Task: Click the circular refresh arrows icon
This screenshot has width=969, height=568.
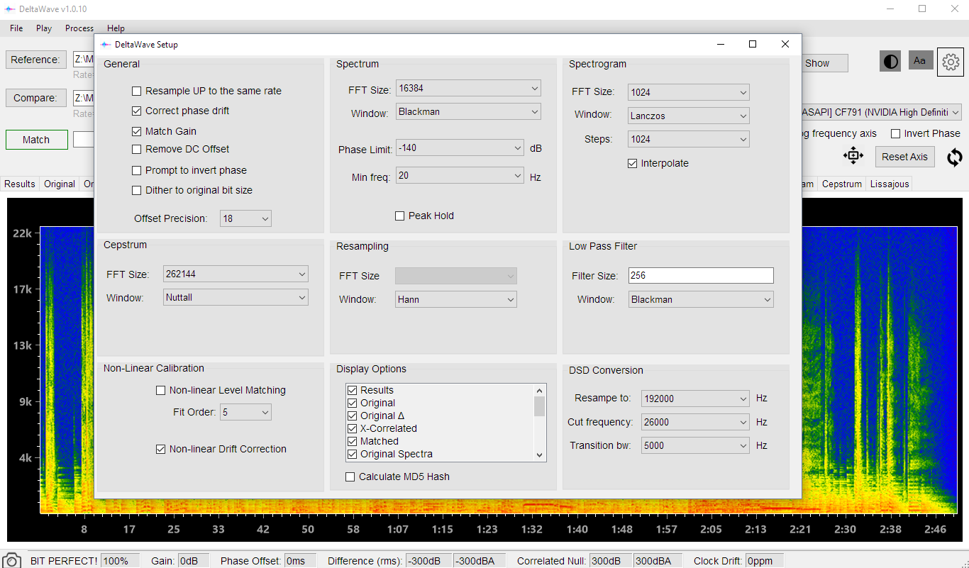Action: click(954, 157)
